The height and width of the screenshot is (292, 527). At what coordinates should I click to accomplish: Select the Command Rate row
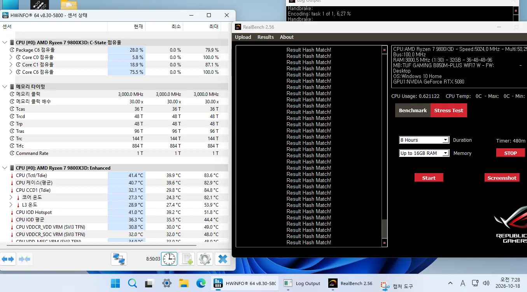(x=114, y=153)
